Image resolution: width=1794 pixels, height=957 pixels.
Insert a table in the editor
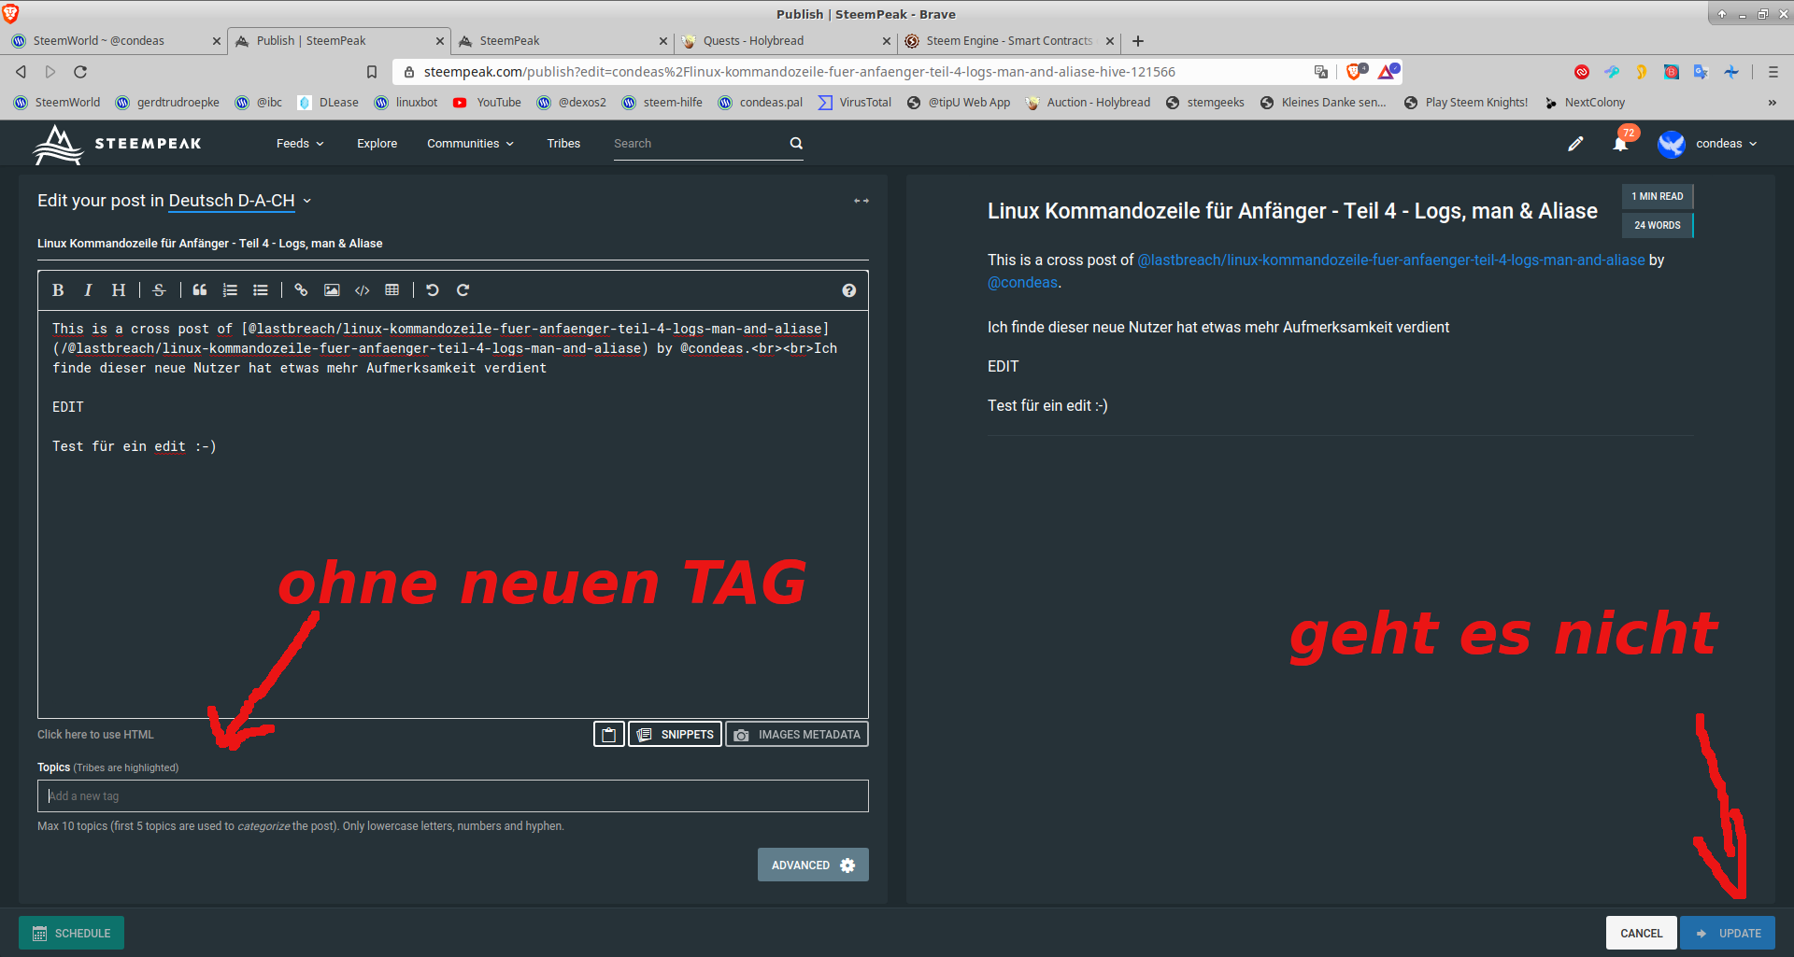click(x=392, y=290)
